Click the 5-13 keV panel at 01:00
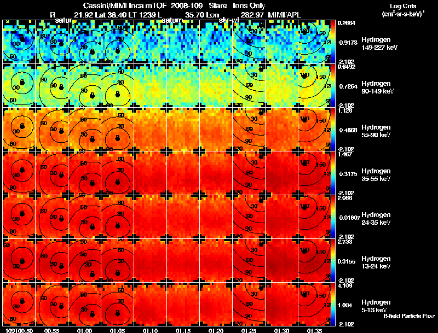This screenshot has width=438, height=333. [85, 304]
